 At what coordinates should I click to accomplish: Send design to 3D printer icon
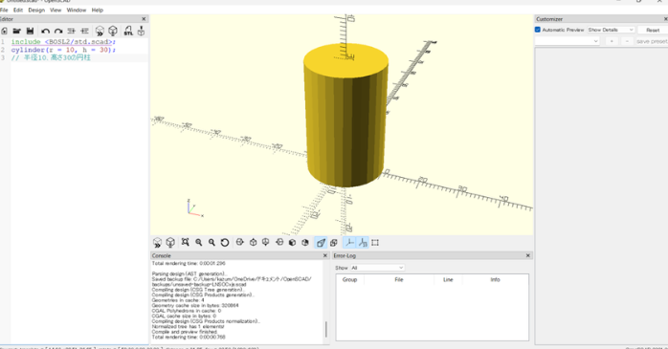pyautogui.click(x=141, y=31)
